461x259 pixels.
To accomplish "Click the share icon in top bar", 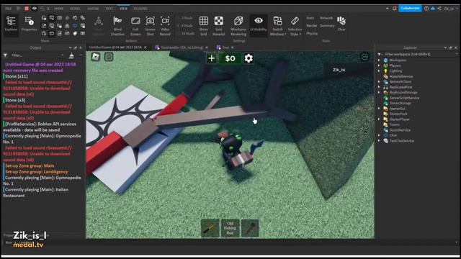I will [439, 8].
